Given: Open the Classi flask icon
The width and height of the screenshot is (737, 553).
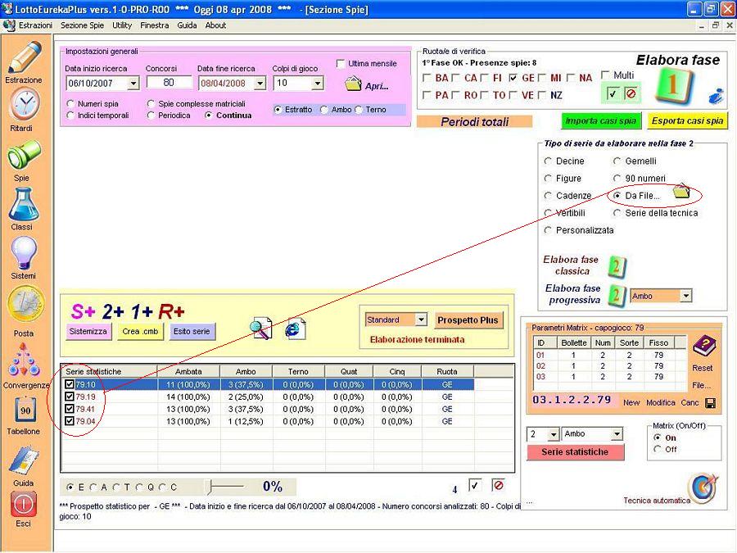Looking at the screenshot, I should pos(24,204).
